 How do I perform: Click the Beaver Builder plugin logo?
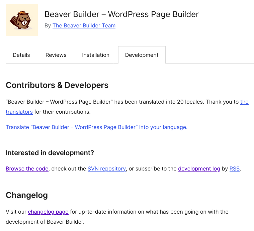pos(22,20)
